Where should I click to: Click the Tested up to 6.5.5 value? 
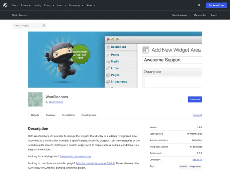(199, 153)
